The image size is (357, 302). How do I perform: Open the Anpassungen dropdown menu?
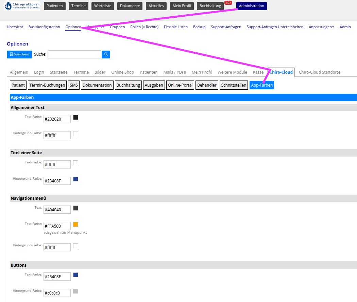tap(321, 27)
